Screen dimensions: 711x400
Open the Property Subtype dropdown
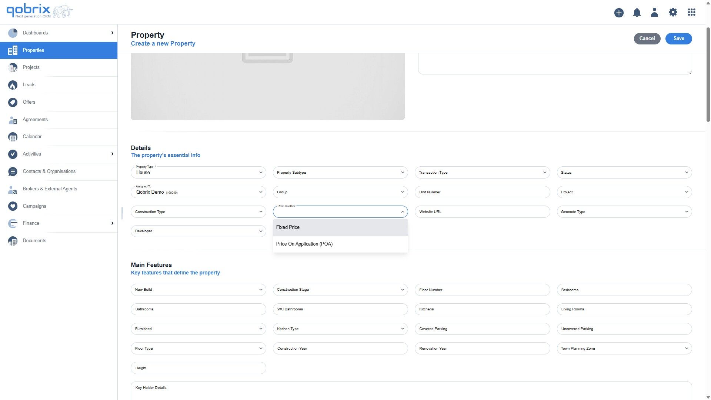pos(340,172)
